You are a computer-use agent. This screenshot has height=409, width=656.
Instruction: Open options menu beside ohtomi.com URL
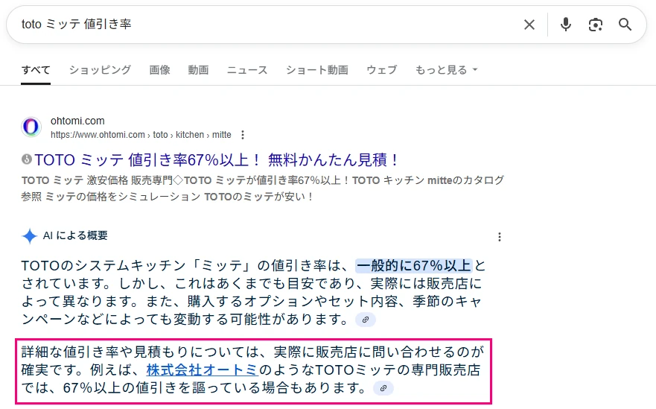tap(243, 135)
